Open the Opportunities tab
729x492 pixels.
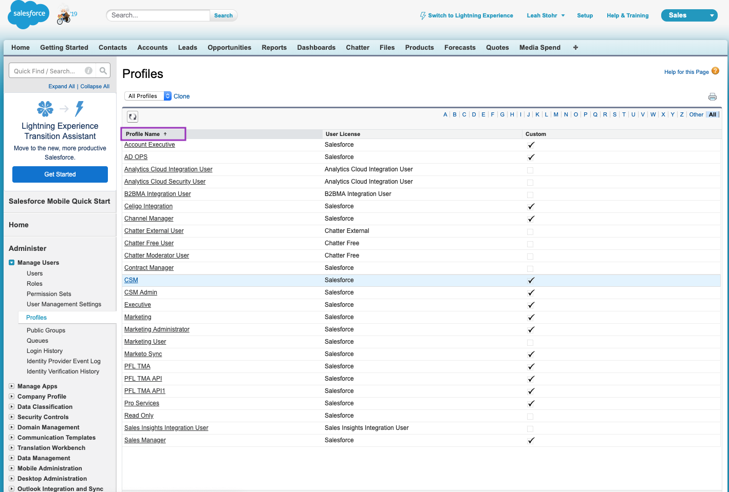click(229, 47)
